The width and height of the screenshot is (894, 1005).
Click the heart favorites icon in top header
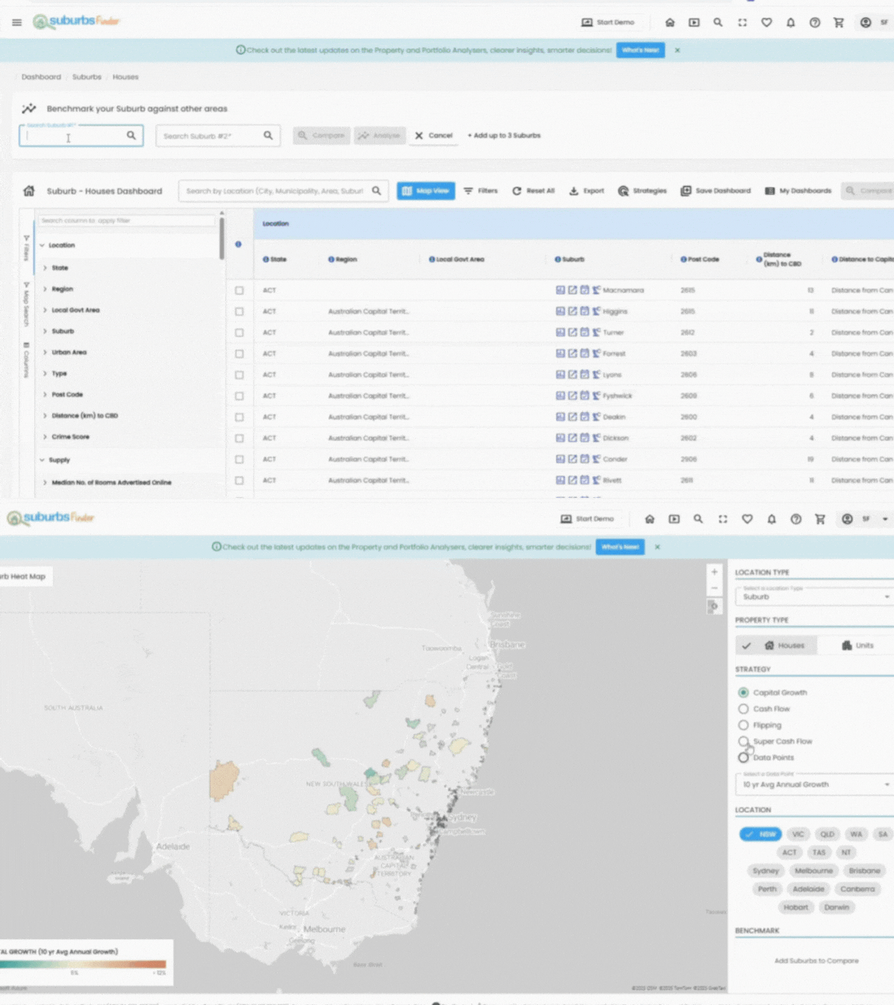tap(766, 22)
